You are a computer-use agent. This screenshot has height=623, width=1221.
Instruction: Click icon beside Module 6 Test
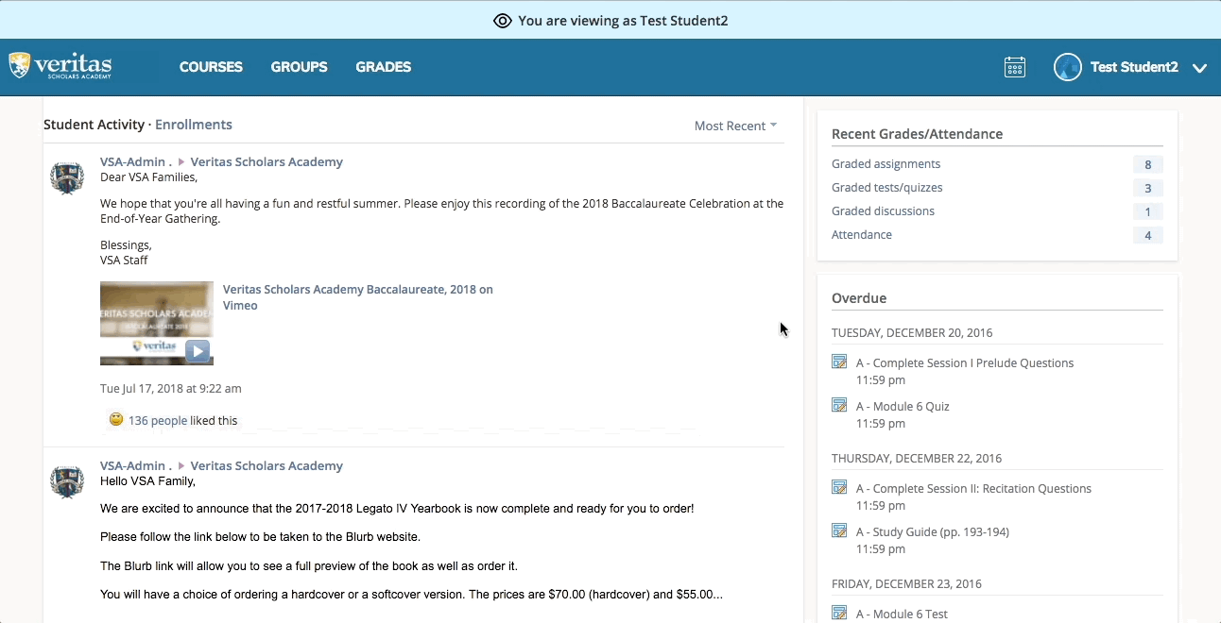pos(839,613)
